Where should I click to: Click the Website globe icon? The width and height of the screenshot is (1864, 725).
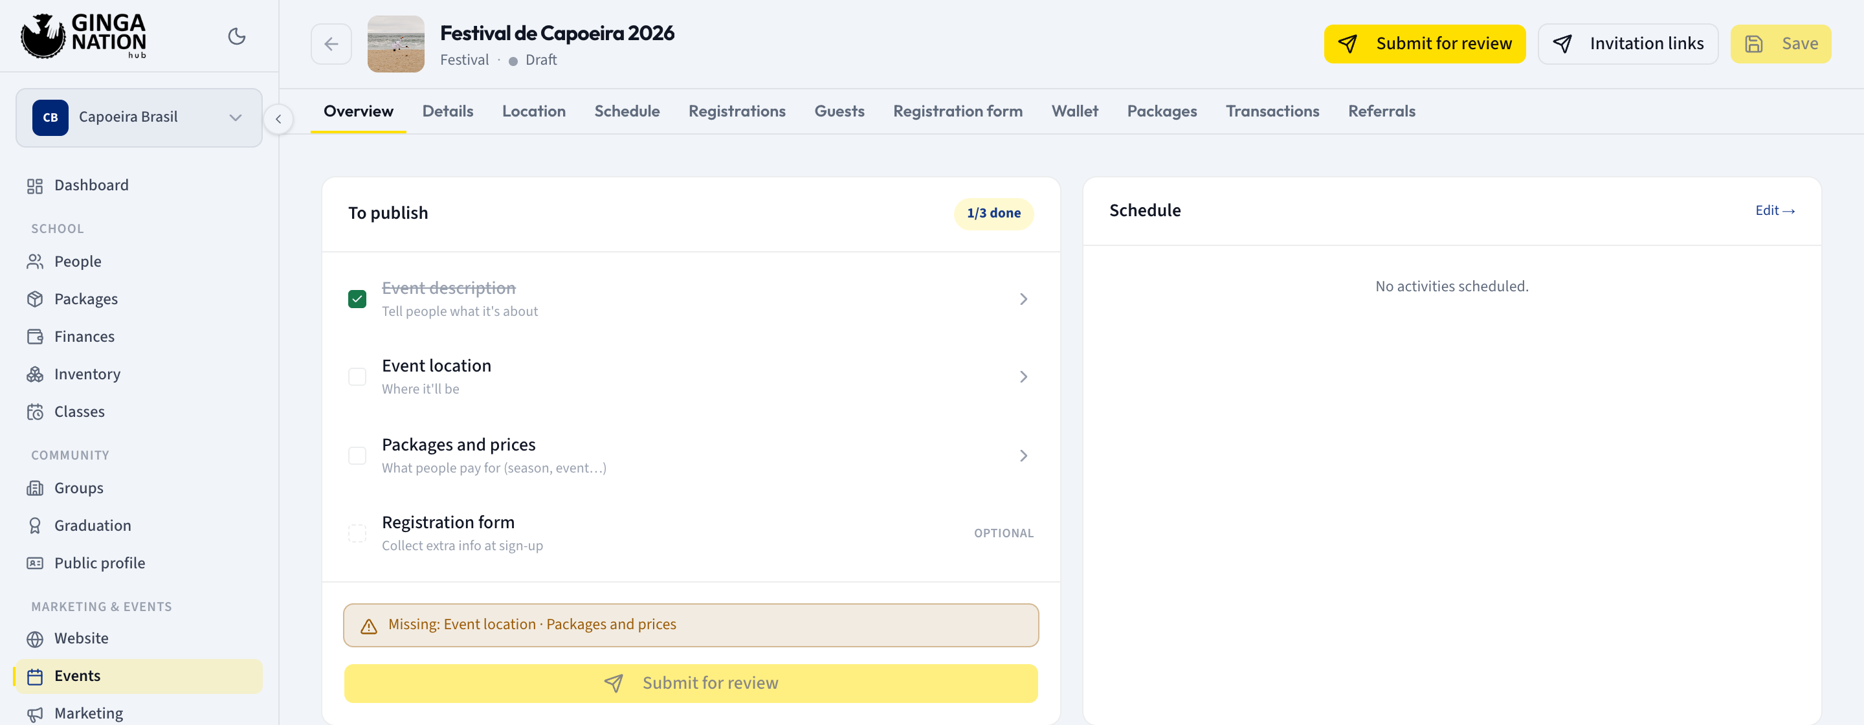click(x=35, y=639)
